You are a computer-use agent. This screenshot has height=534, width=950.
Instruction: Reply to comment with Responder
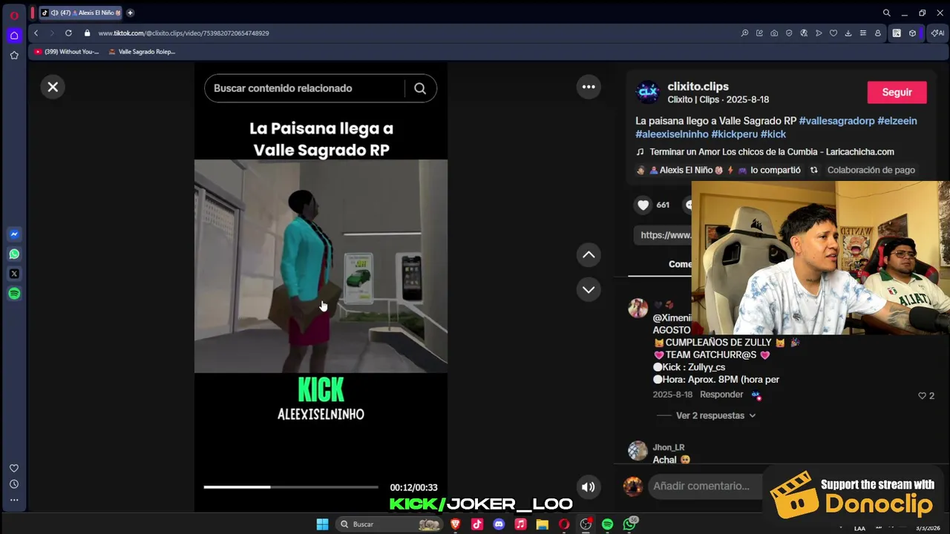pos(721,395)
